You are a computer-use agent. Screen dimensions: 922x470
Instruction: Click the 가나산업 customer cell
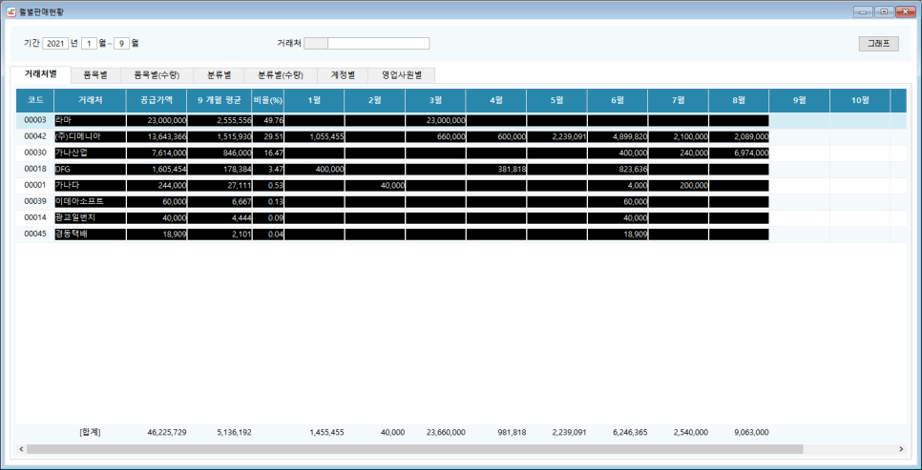[x=90, y=153]
